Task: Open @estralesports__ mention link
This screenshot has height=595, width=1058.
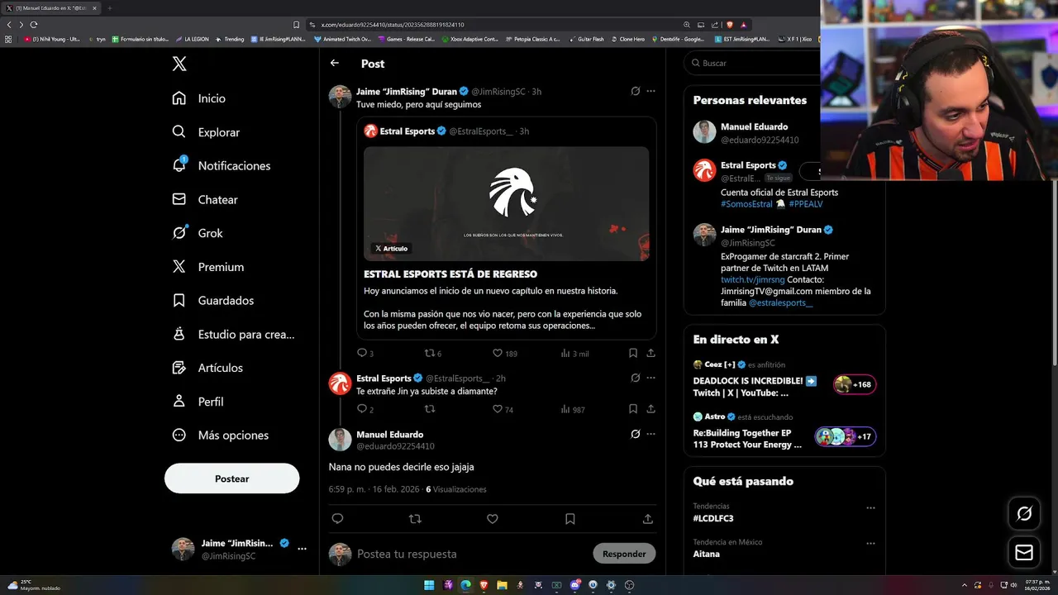Action: pyautogui.click(x=780, y=303)
